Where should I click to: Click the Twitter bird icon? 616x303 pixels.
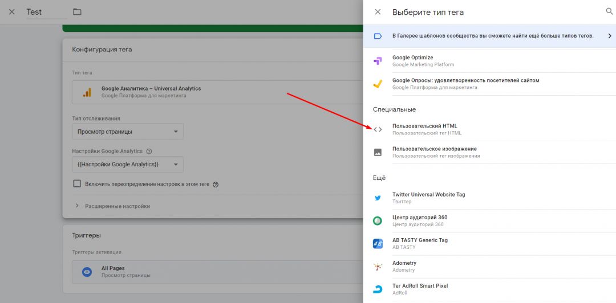(378, 198)
